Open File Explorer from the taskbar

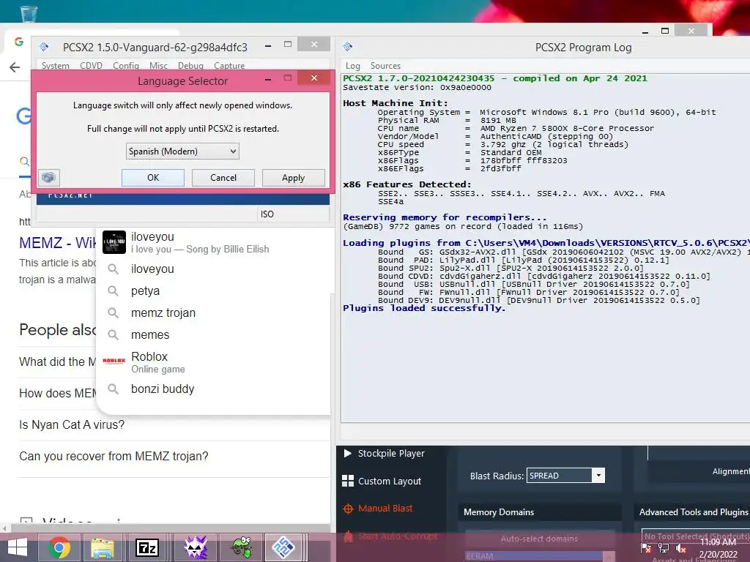point(103,547)
